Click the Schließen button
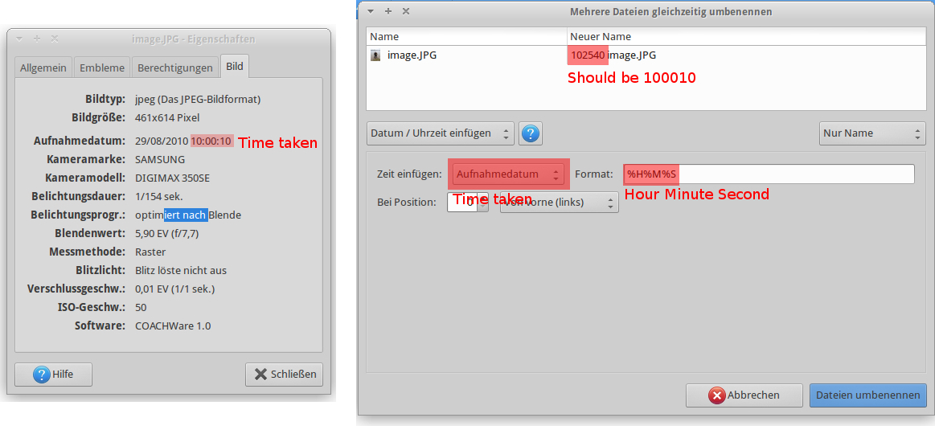This screenshot has width=935, height=426. coord(284,374)
